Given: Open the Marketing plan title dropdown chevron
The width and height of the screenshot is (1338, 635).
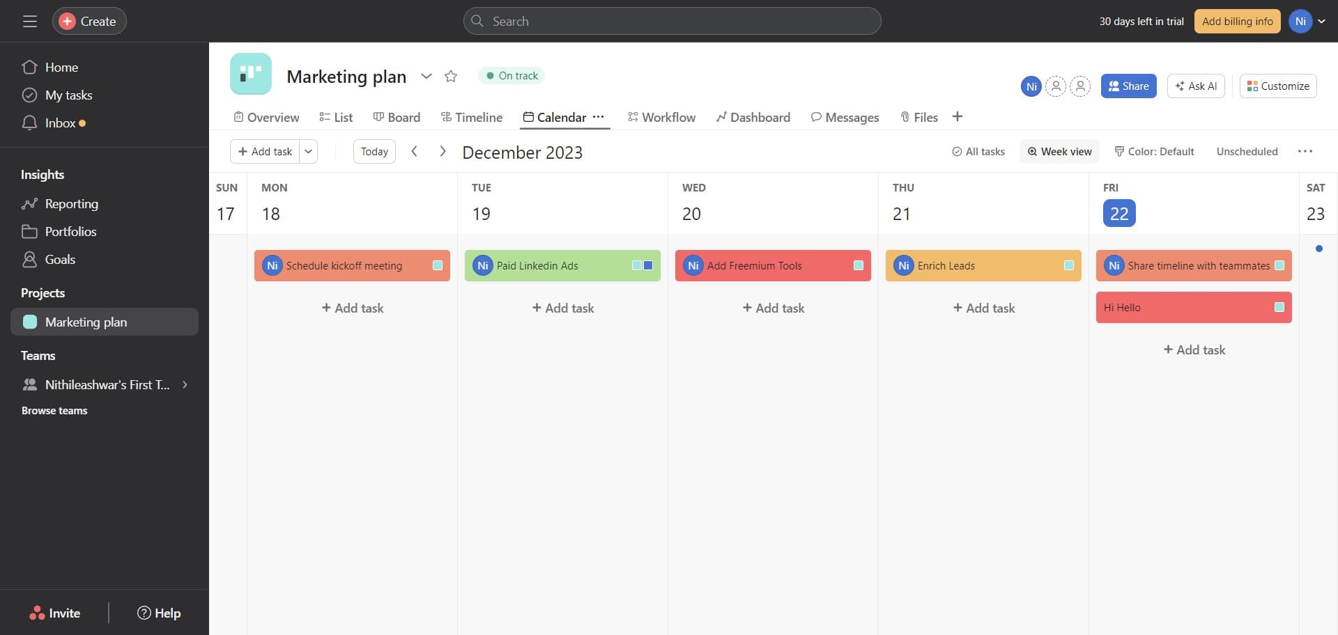Looking at the screenshot, I should (426, 76).
